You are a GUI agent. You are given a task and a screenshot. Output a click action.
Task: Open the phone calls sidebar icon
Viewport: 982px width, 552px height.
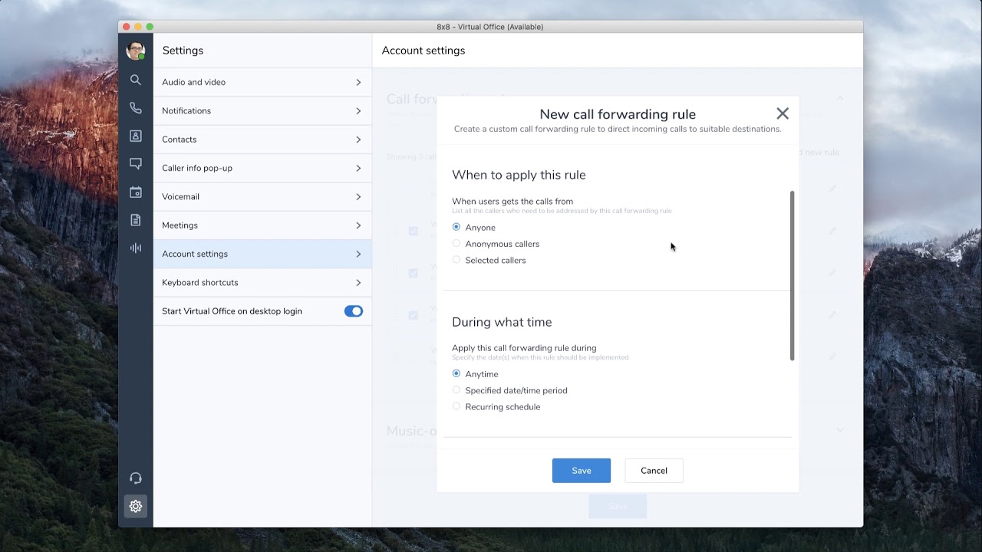click(x=136, y=108)
